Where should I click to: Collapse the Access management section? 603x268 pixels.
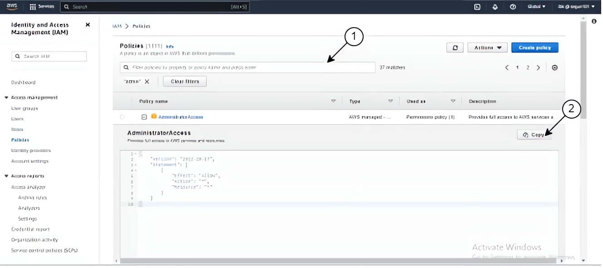pyautogui.click(x=7, y=98)
